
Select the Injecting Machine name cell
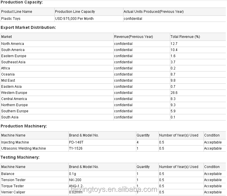coord(15,142)
